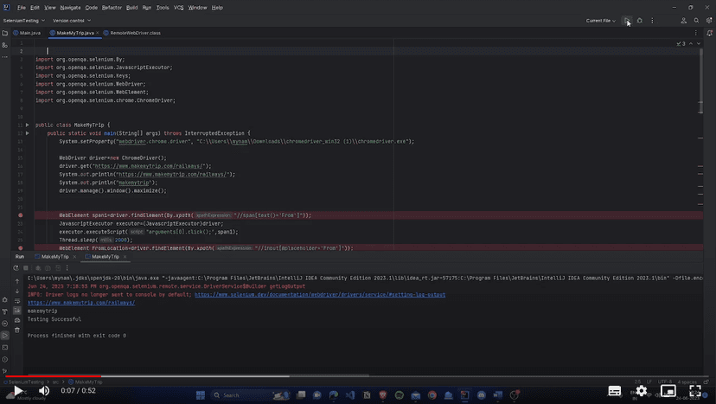The width and height of the screenshot is (716, 404).
Task: Toggle scroll to end in the Run console
Action: [x=17, y=311]
